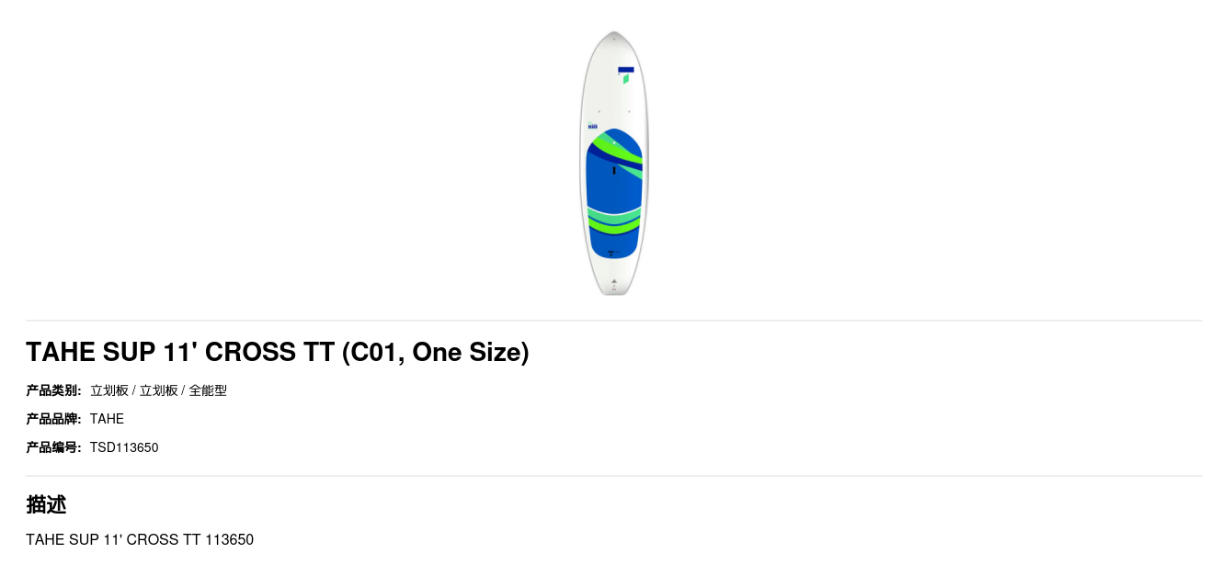This screenshot has height=576, width=1221.
Task: Click the product title TAHE SUP 11' CROSS TT
Action: point(179,352)
